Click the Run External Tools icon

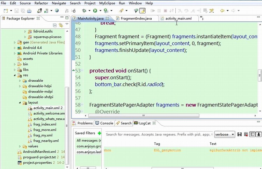(x=106, y=11)
